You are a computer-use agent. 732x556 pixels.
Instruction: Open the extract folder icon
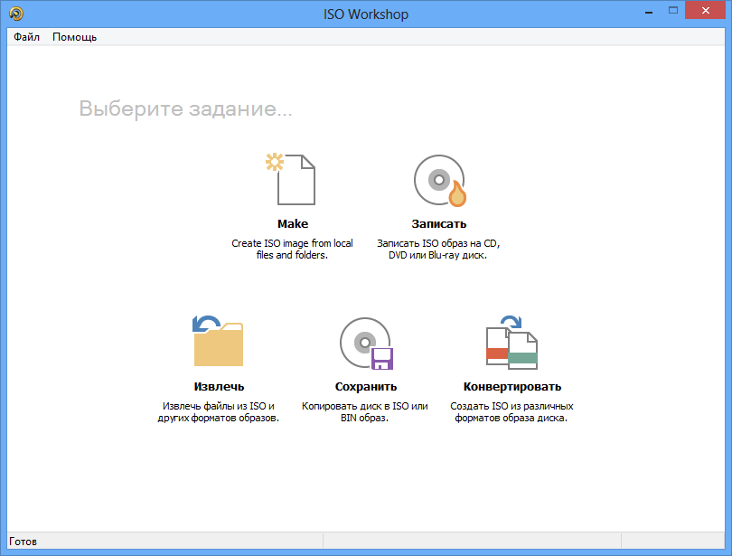pyautogui.click(x=219, y=343)
